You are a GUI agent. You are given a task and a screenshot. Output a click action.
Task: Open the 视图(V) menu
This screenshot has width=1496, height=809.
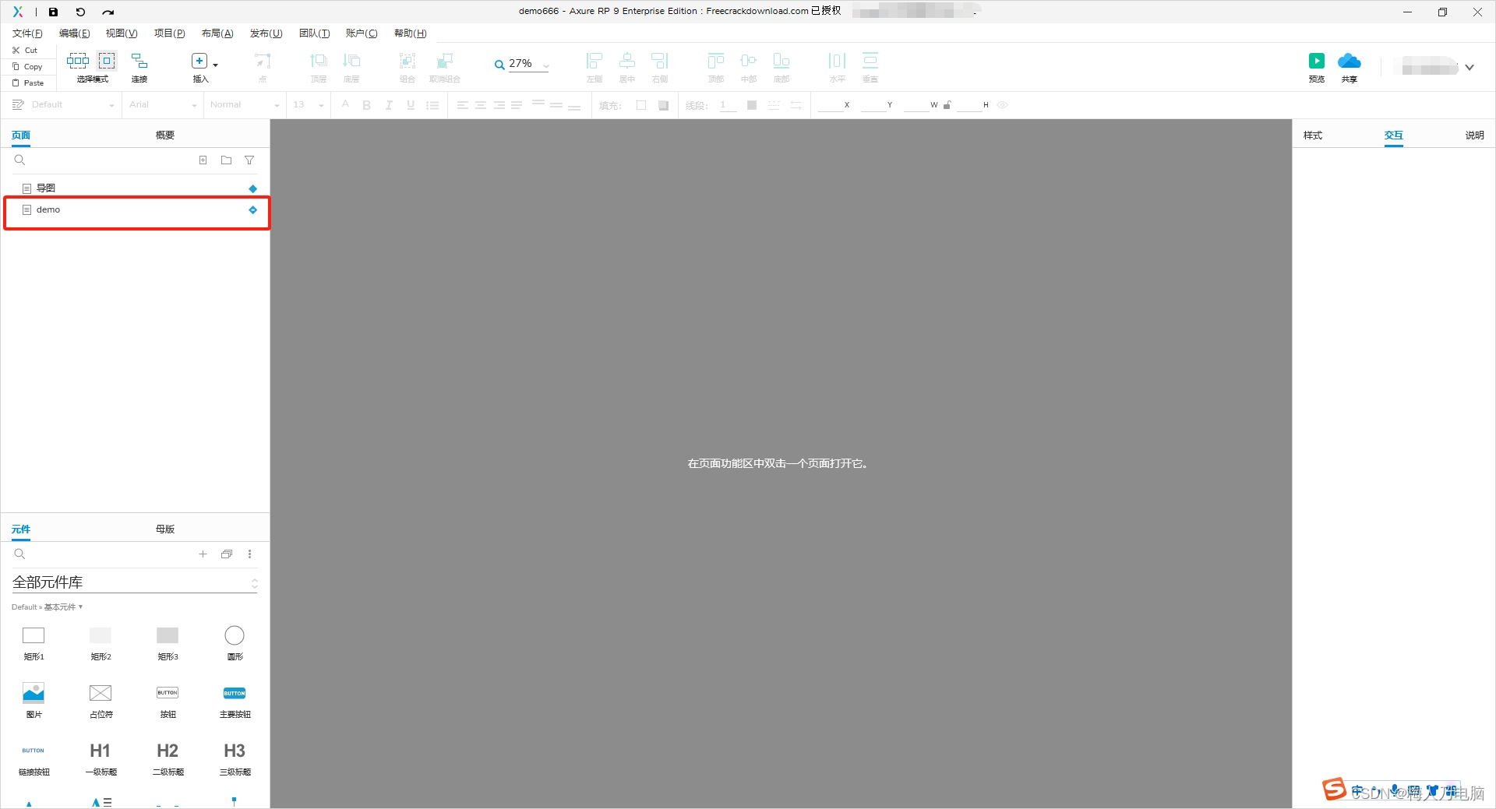point(122,33)
